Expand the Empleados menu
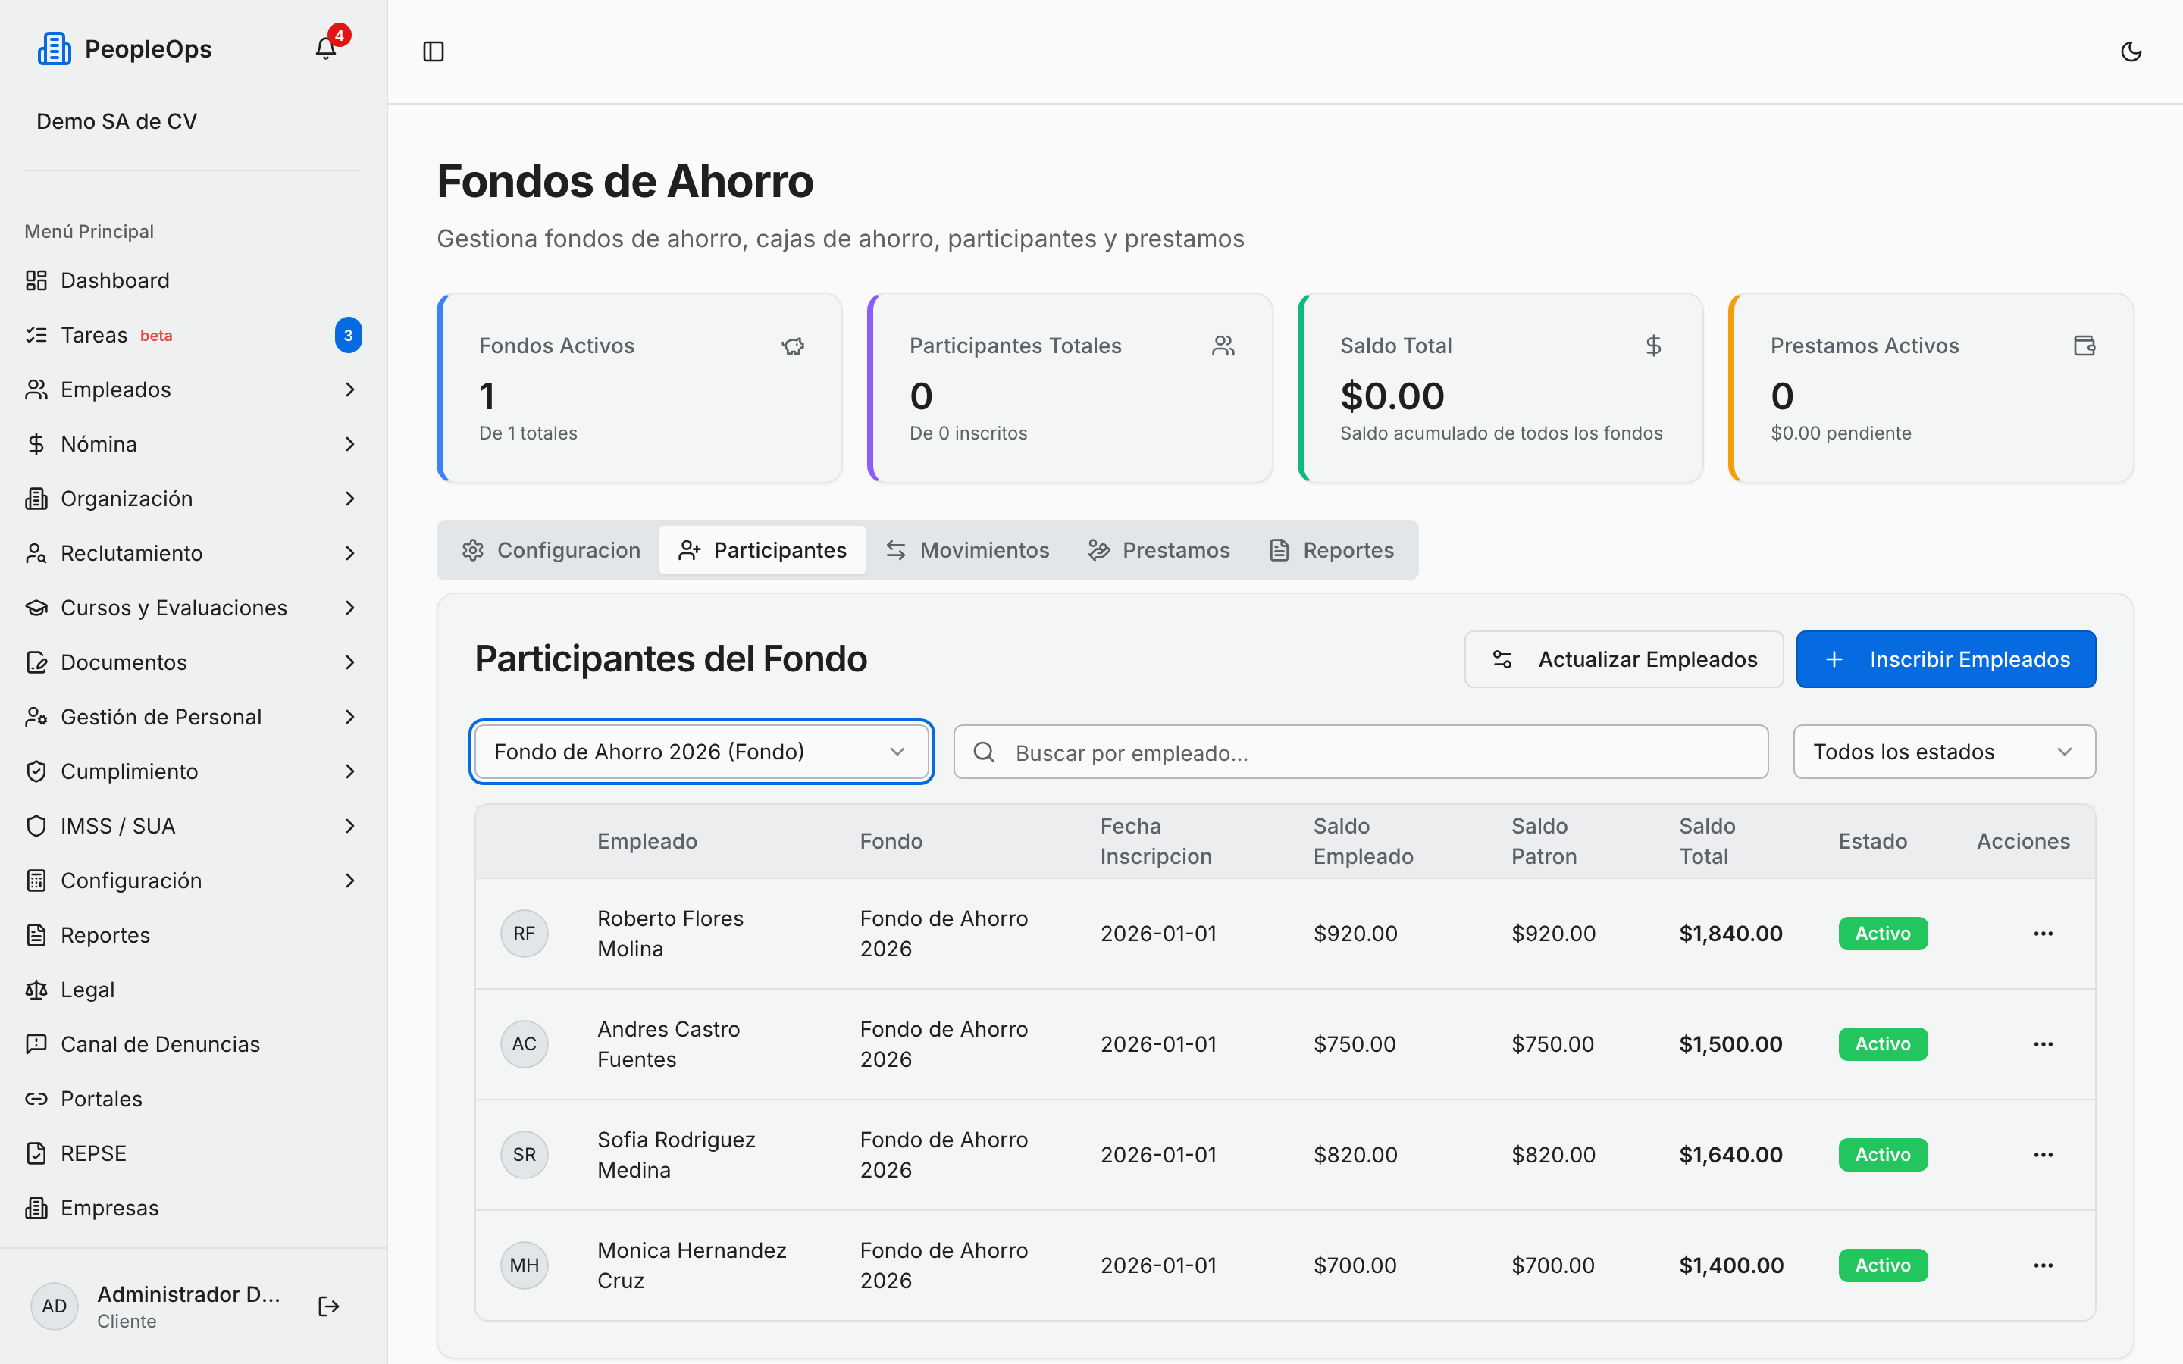Screen dimensions: 2183x1364 click(x=193, y=389)
